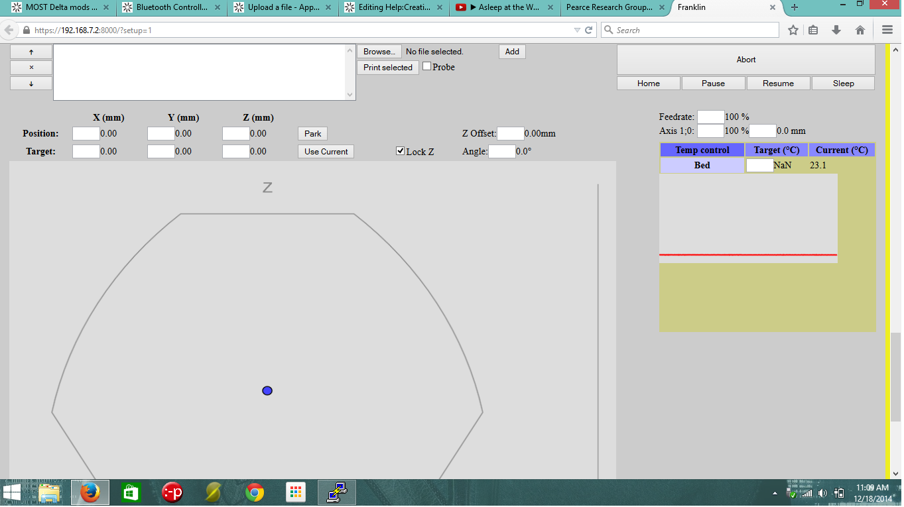Click the down-arrow button beside the queue list
904x507 pixels.
point(31,84)
